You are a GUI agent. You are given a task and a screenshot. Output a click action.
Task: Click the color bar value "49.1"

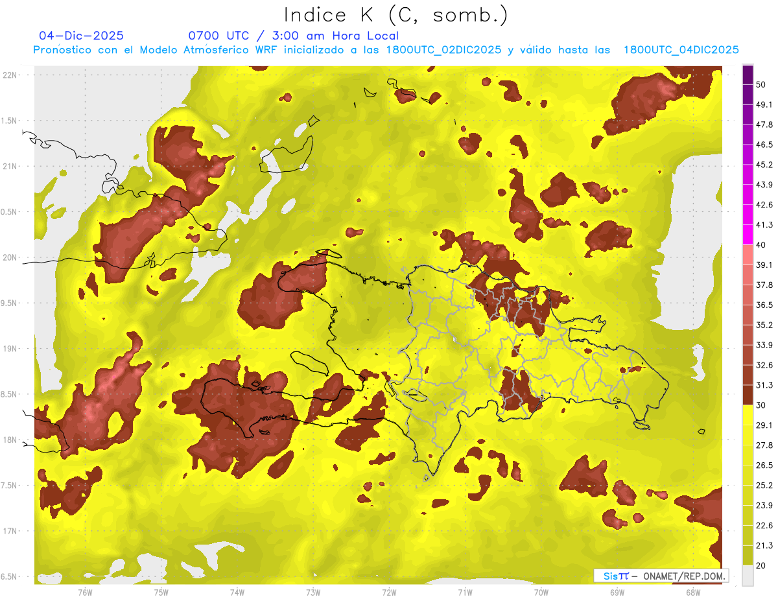pyautogui.click(x=764, y=104)
